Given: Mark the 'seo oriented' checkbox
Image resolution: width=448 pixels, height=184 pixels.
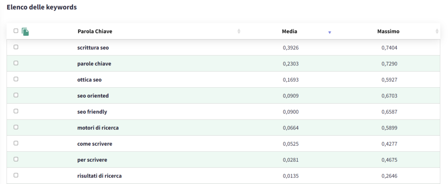Looking at the screenshot, I should click(x=16, y=95).
